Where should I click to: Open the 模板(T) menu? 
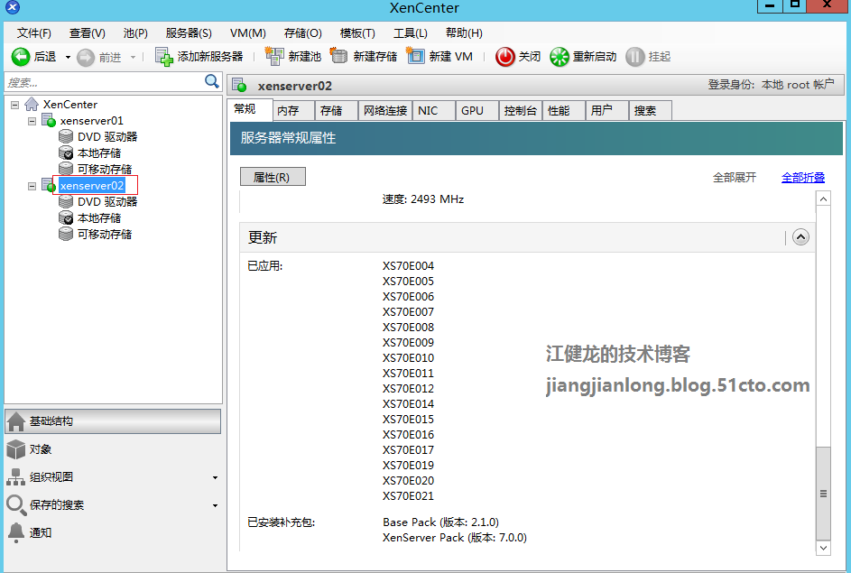click(x=357, y=33)
